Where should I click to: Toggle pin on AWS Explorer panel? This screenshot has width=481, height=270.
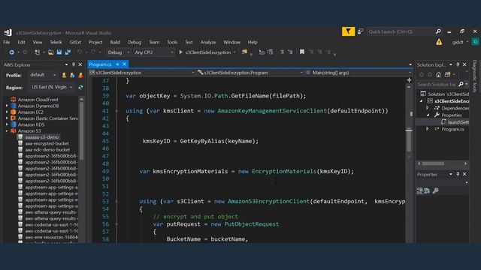coord(74,65)
